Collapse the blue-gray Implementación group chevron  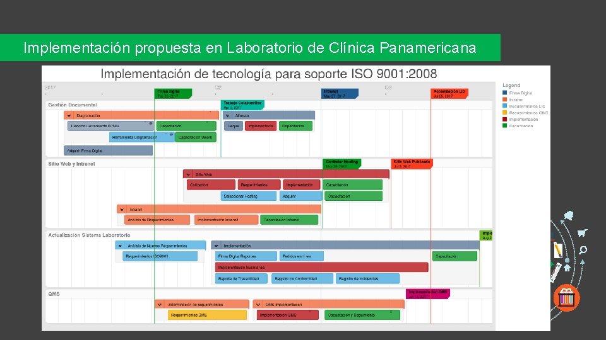pyautogui.click(x=217, y=246)
